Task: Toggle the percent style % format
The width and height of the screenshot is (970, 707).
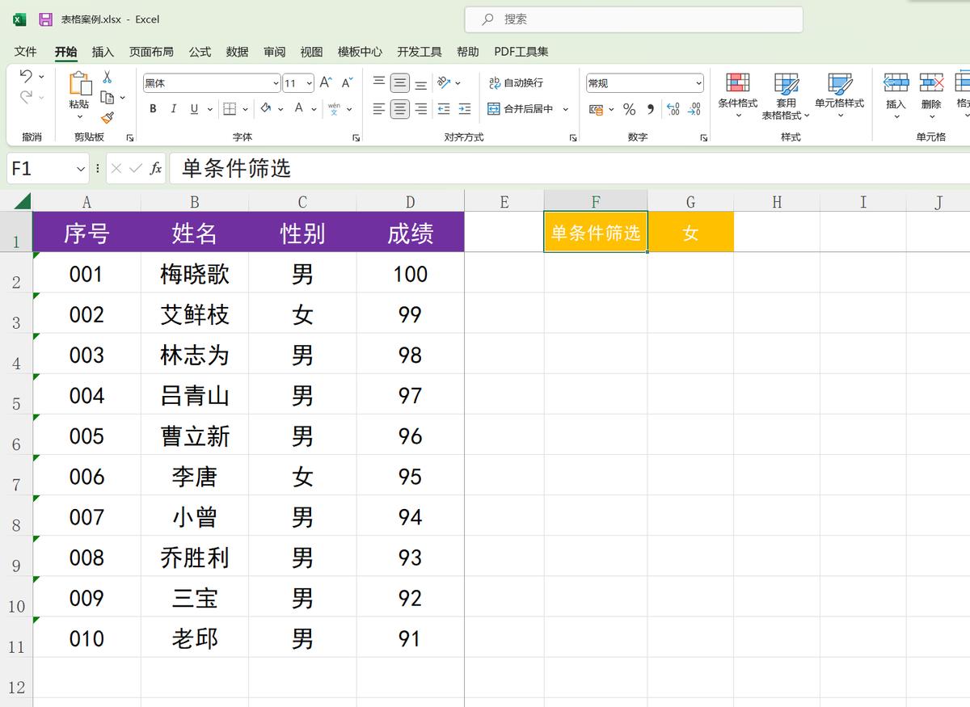Action: [x=629, y=110]
